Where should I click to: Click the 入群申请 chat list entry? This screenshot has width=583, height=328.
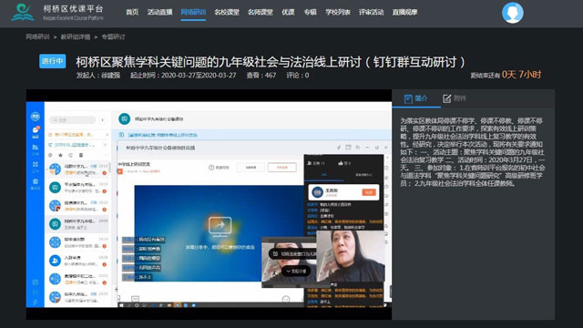77,261
